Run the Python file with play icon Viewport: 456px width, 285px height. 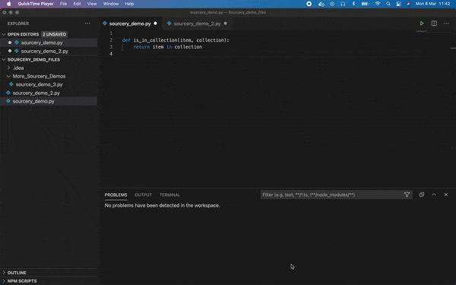(422, 24)
